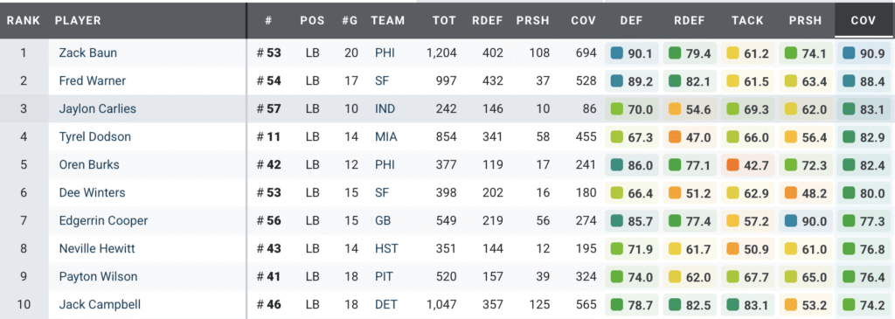Sort by PRSH grade column header
This screenshot has height=319, width=895.
[805, 21]
